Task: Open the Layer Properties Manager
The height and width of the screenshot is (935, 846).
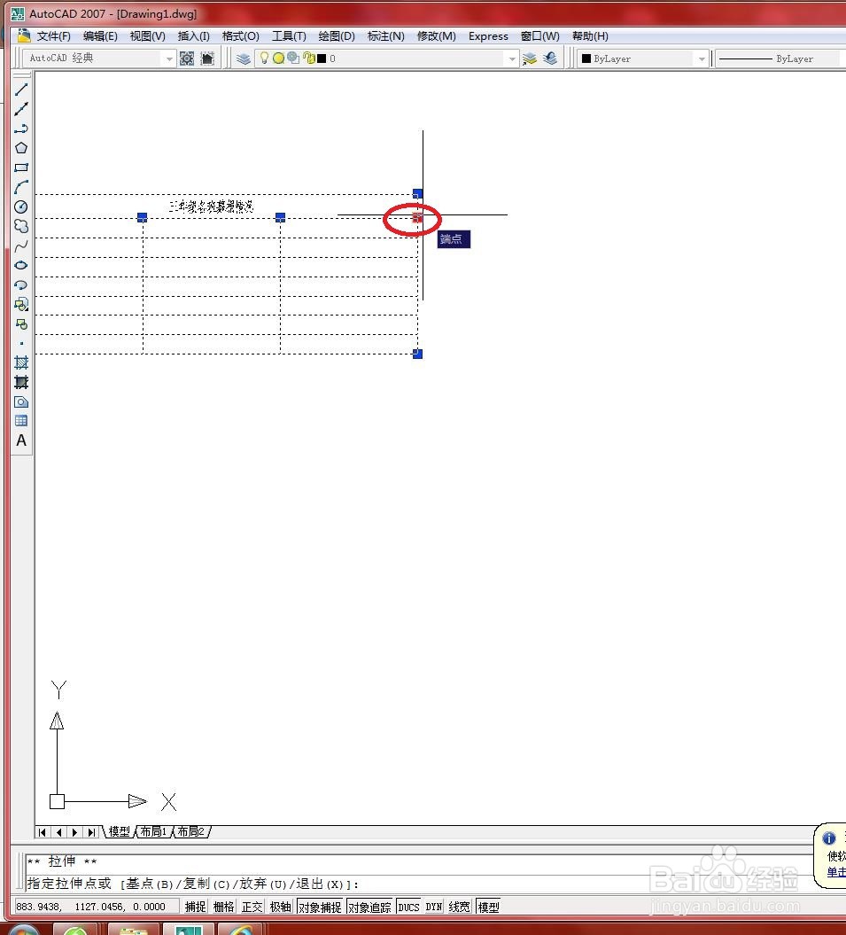Action: (x=244, y=58)
